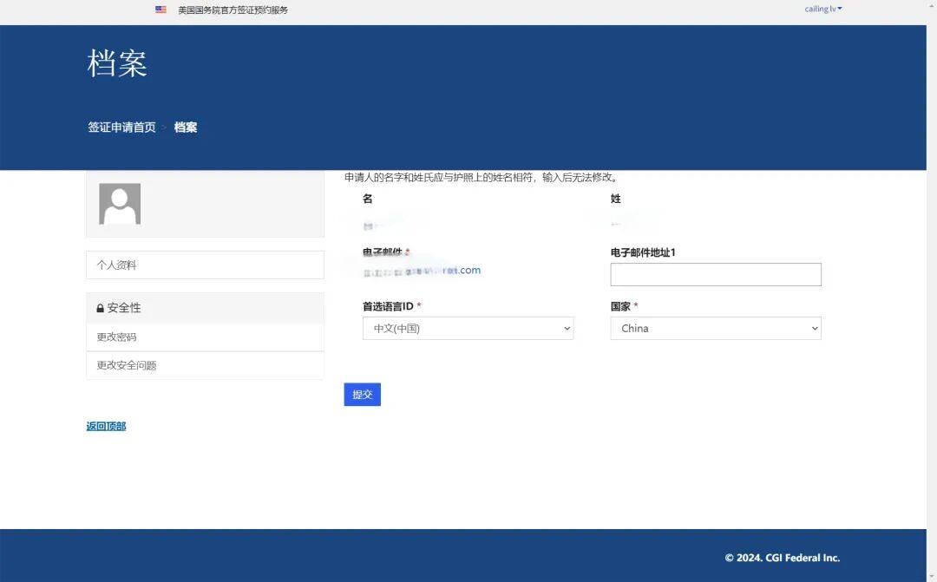Click the page scrollbar on right edge
Image resolution: width=937 pixels, height=582 pixels.
click(932, 291)
